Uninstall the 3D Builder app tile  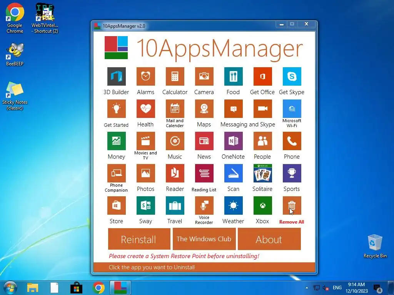click(x=116, y=76)
